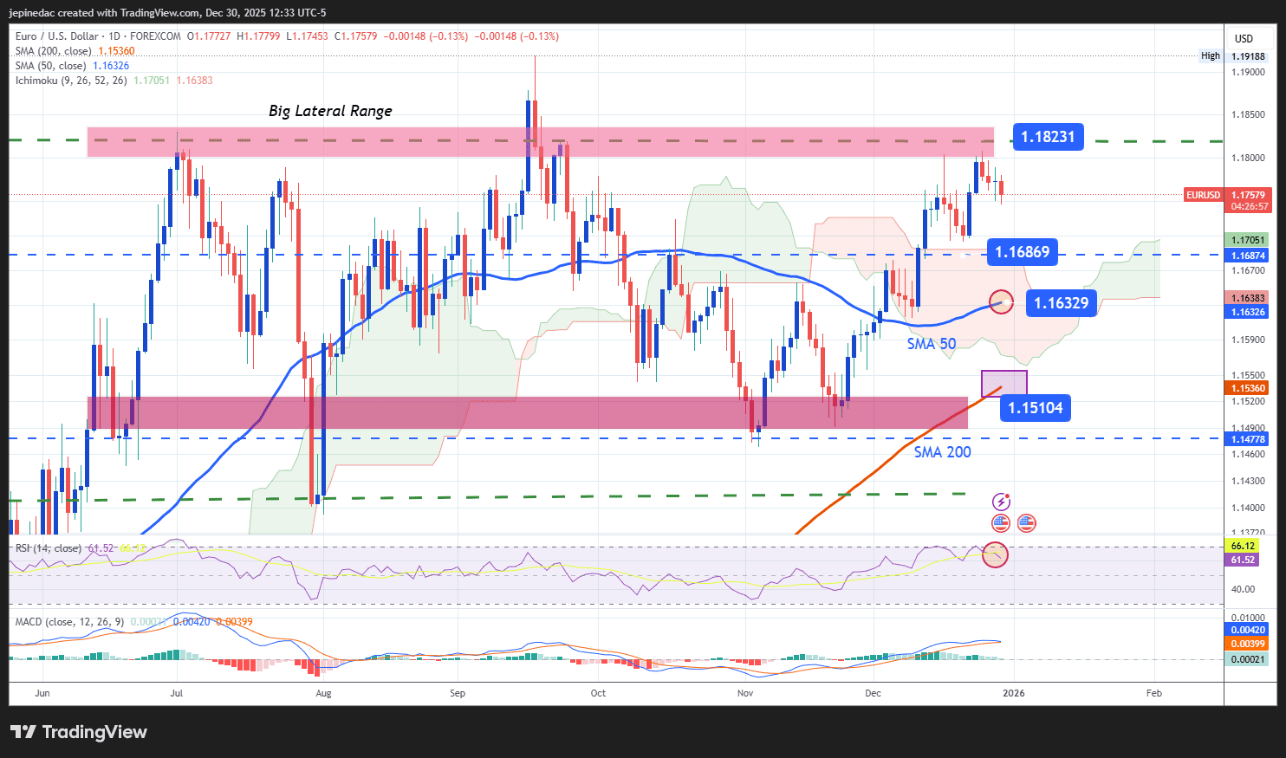Click the rightmost US flag economic event icon
This screenshot has width=1286, height=758.
pyautogui.click(x=1027, y=522)
